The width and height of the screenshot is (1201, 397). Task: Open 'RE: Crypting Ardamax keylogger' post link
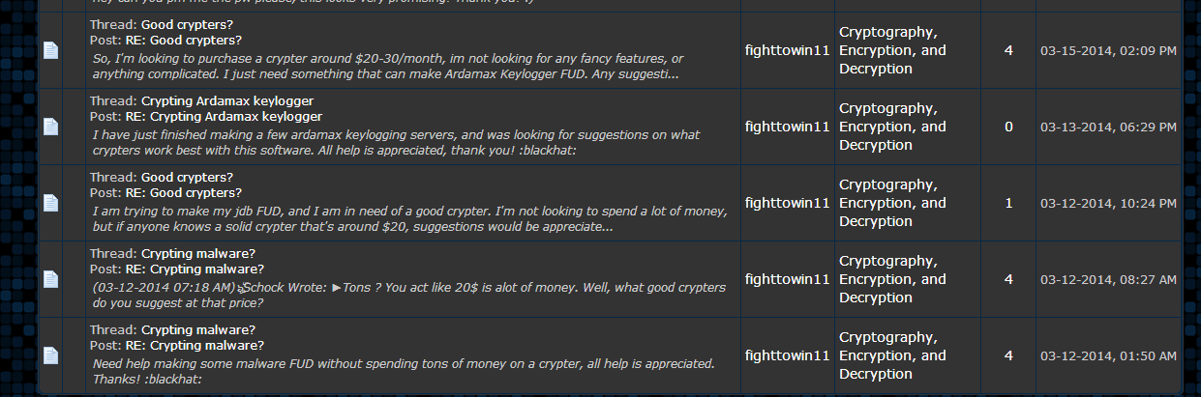coord(224,116)
